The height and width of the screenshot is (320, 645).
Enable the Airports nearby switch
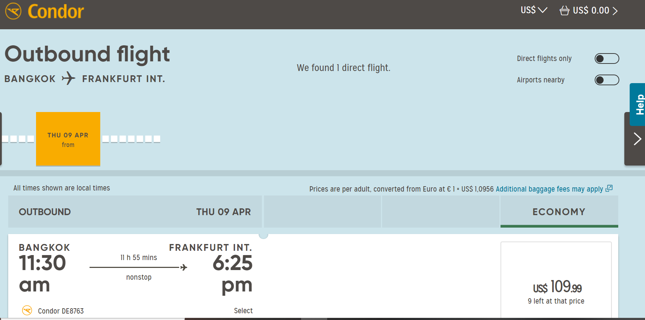[x=607, y=80]
